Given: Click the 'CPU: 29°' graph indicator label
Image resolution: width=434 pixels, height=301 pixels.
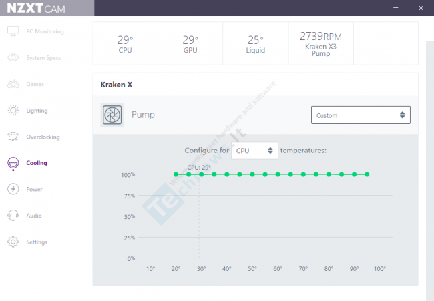Looking at the screenshot, I should click(x=199, y=168).
